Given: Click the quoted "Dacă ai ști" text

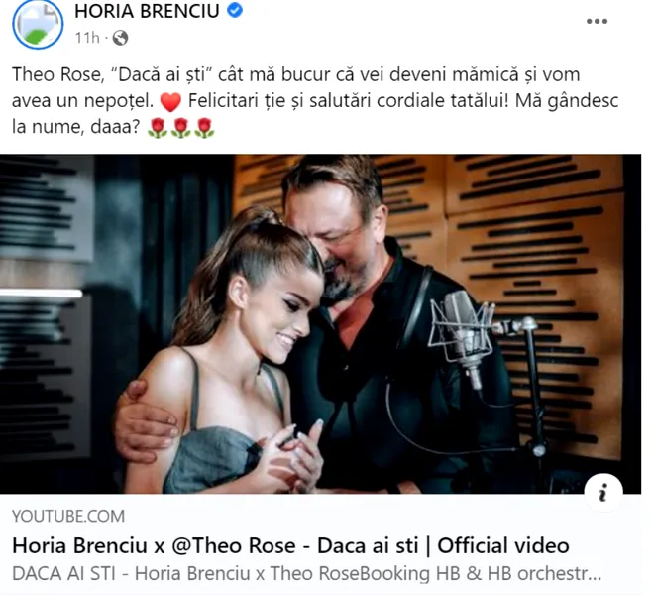Looking at the screenshot, I should [163, 74].
